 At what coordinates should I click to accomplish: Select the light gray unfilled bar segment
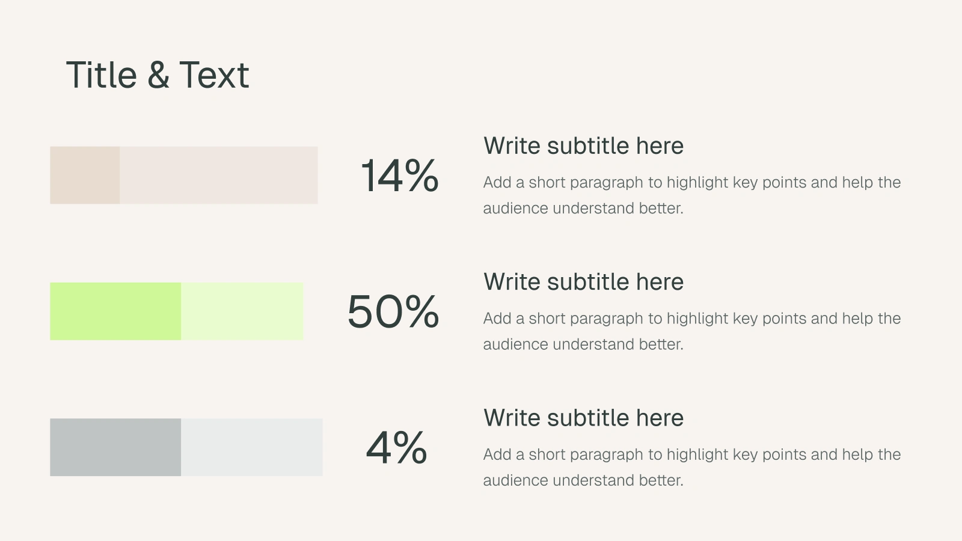[x=251, y=447]
